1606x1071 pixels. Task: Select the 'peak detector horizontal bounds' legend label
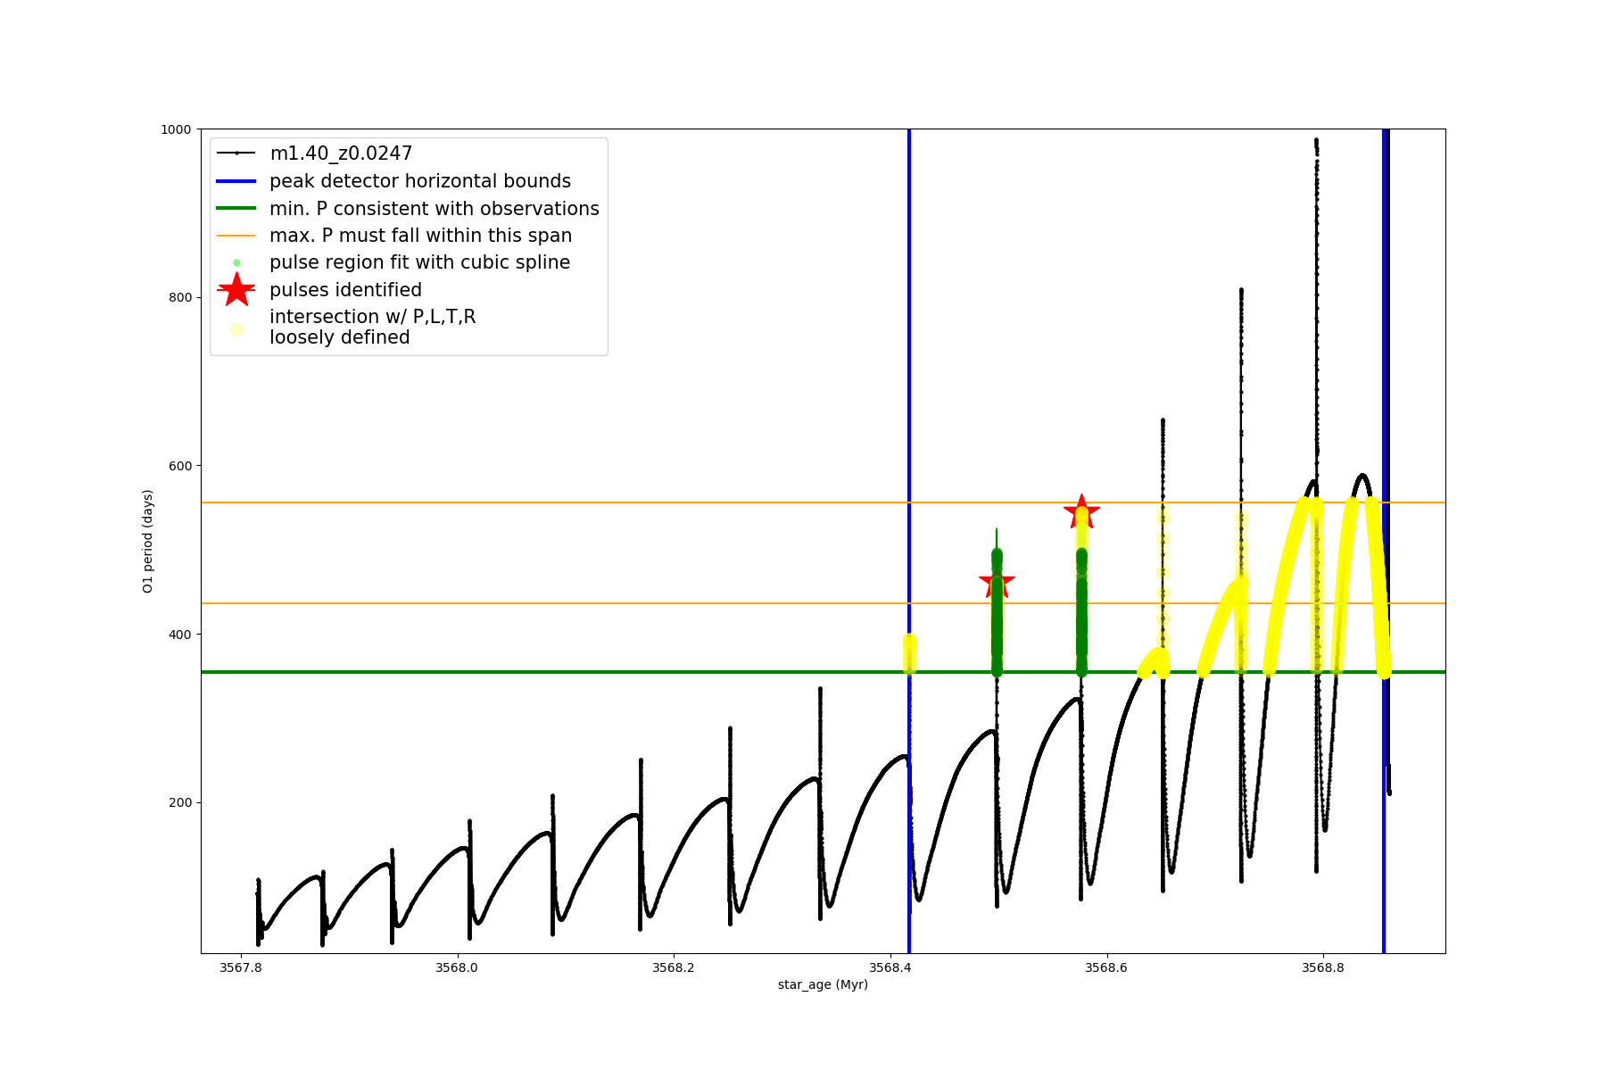(x=420, y=181)
